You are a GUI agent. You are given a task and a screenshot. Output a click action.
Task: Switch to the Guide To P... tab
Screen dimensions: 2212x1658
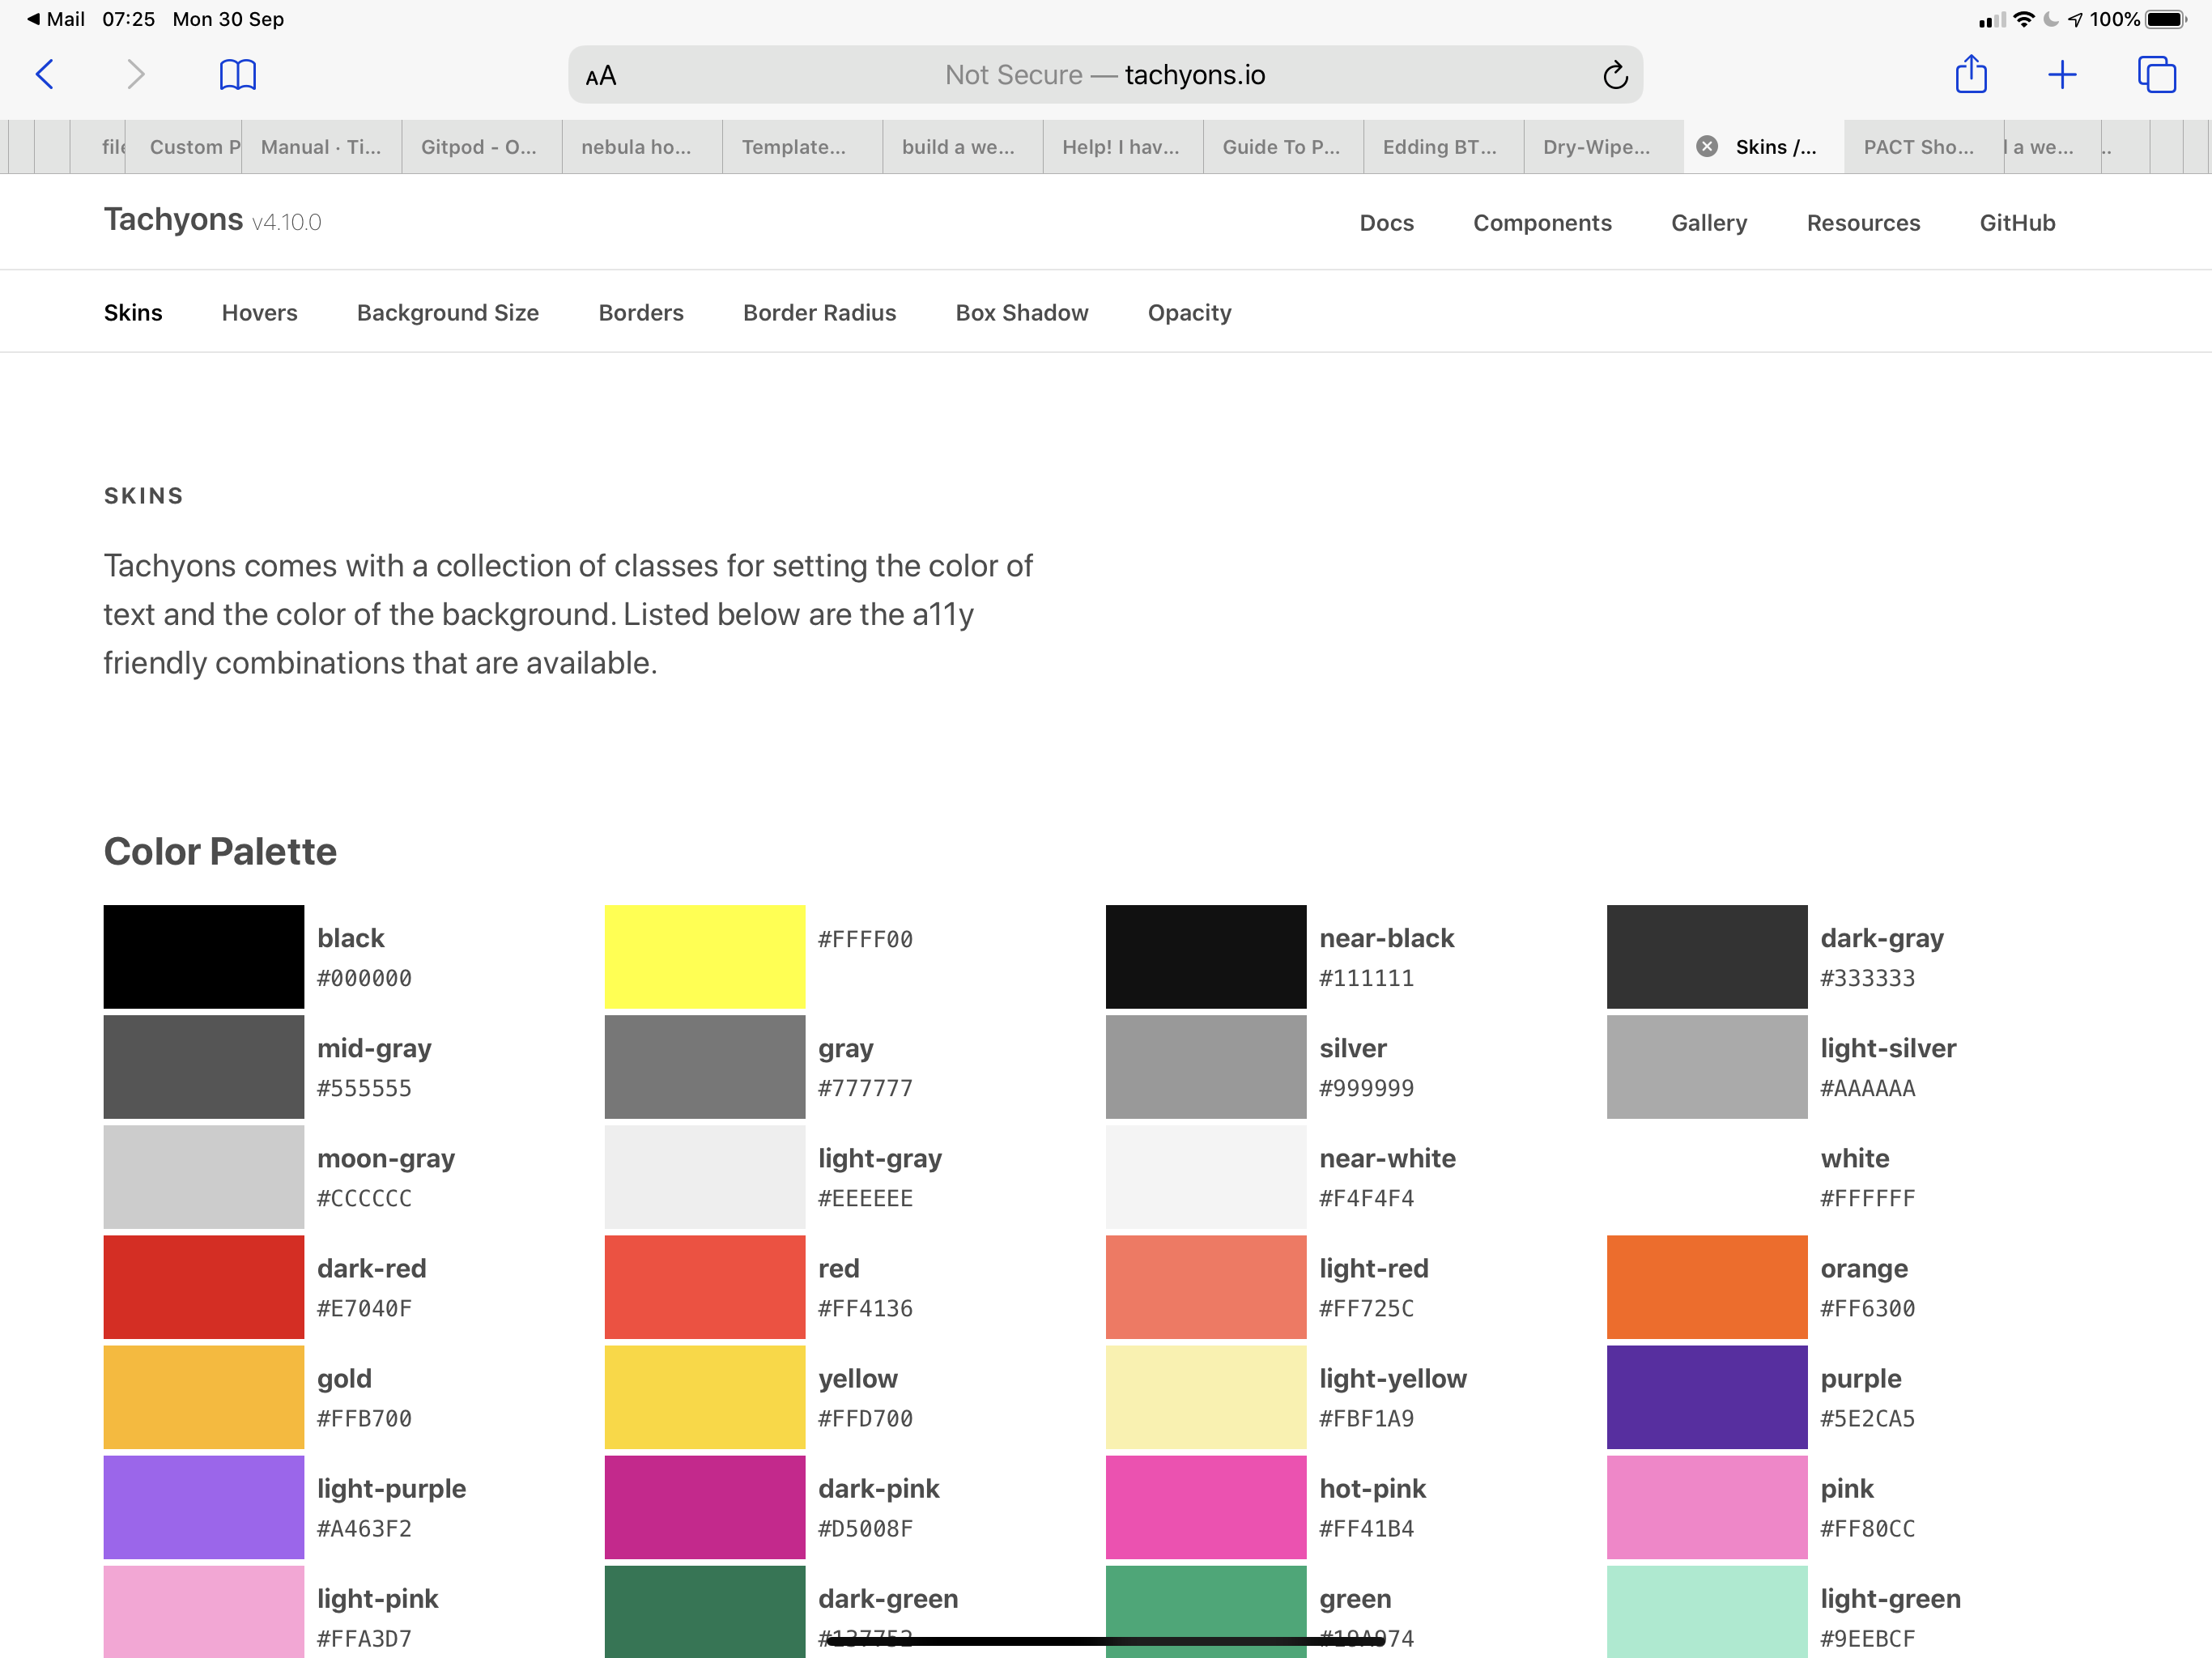(x=1283, y=147)
